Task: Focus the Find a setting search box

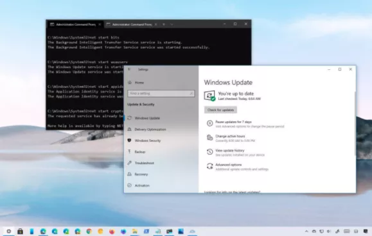Action: [161, 94]
